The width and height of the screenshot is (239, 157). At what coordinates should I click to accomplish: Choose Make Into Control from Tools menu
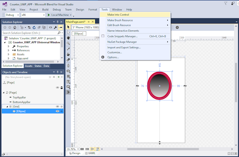(135, 15)
